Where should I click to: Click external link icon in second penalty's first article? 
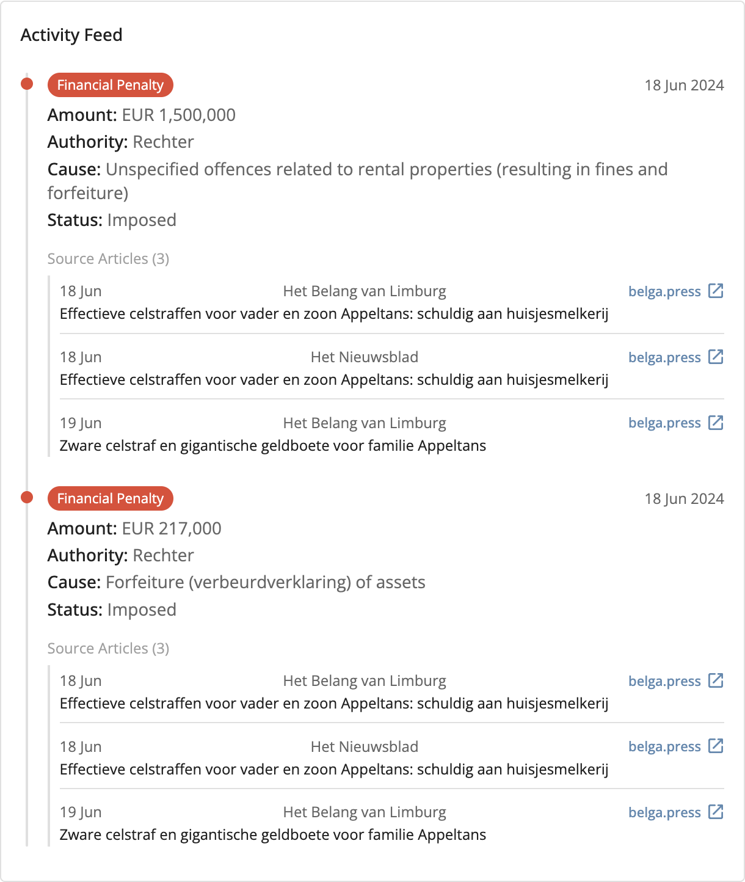(716, 680)
